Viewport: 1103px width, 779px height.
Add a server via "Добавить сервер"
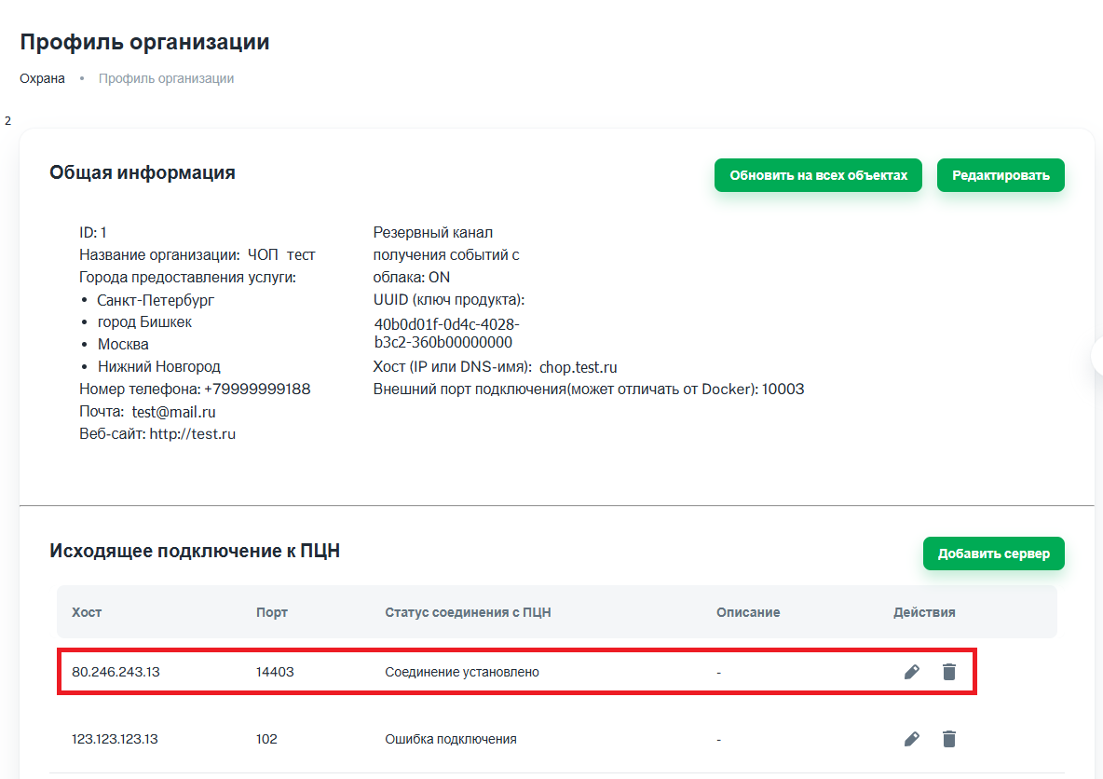[993, 553]
